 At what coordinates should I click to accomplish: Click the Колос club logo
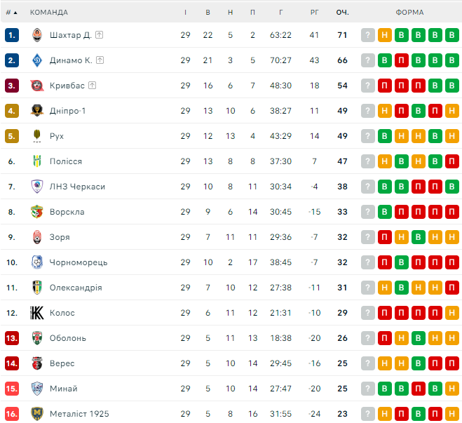click(37, 313)
